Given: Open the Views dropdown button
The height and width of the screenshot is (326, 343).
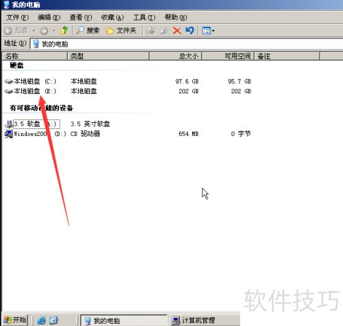Looking at the screenshot, I should click(209, 31).
